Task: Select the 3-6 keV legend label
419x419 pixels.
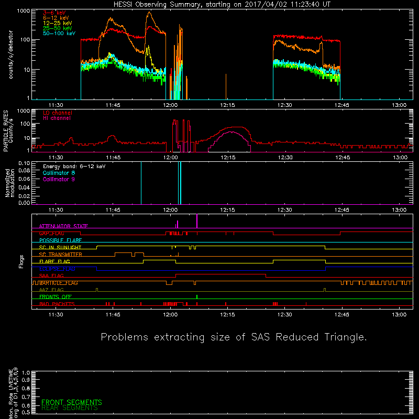Action: coord(54,13)
